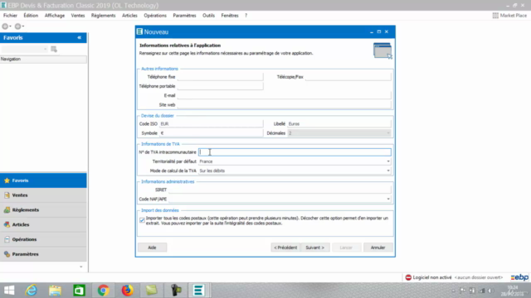Click the volume tray icon

click(491, 291)
